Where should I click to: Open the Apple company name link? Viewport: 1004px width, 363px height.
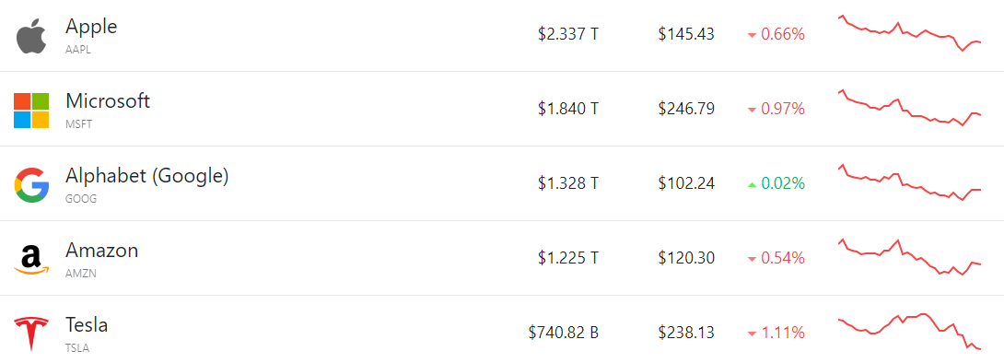91,26
